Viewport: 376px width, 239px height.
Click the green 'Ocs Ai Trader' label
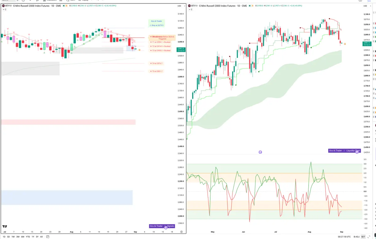click(x=156, y=21)
